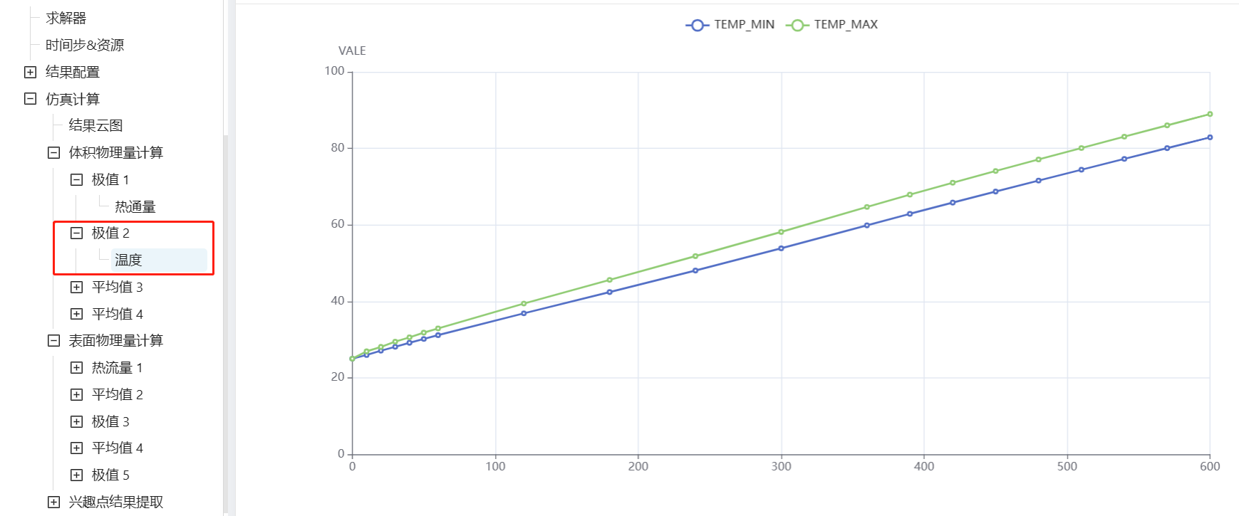This screenshot has height=516, width=1239.
Task: Select the 表面物理量计算 label
Action: (115, 340)
